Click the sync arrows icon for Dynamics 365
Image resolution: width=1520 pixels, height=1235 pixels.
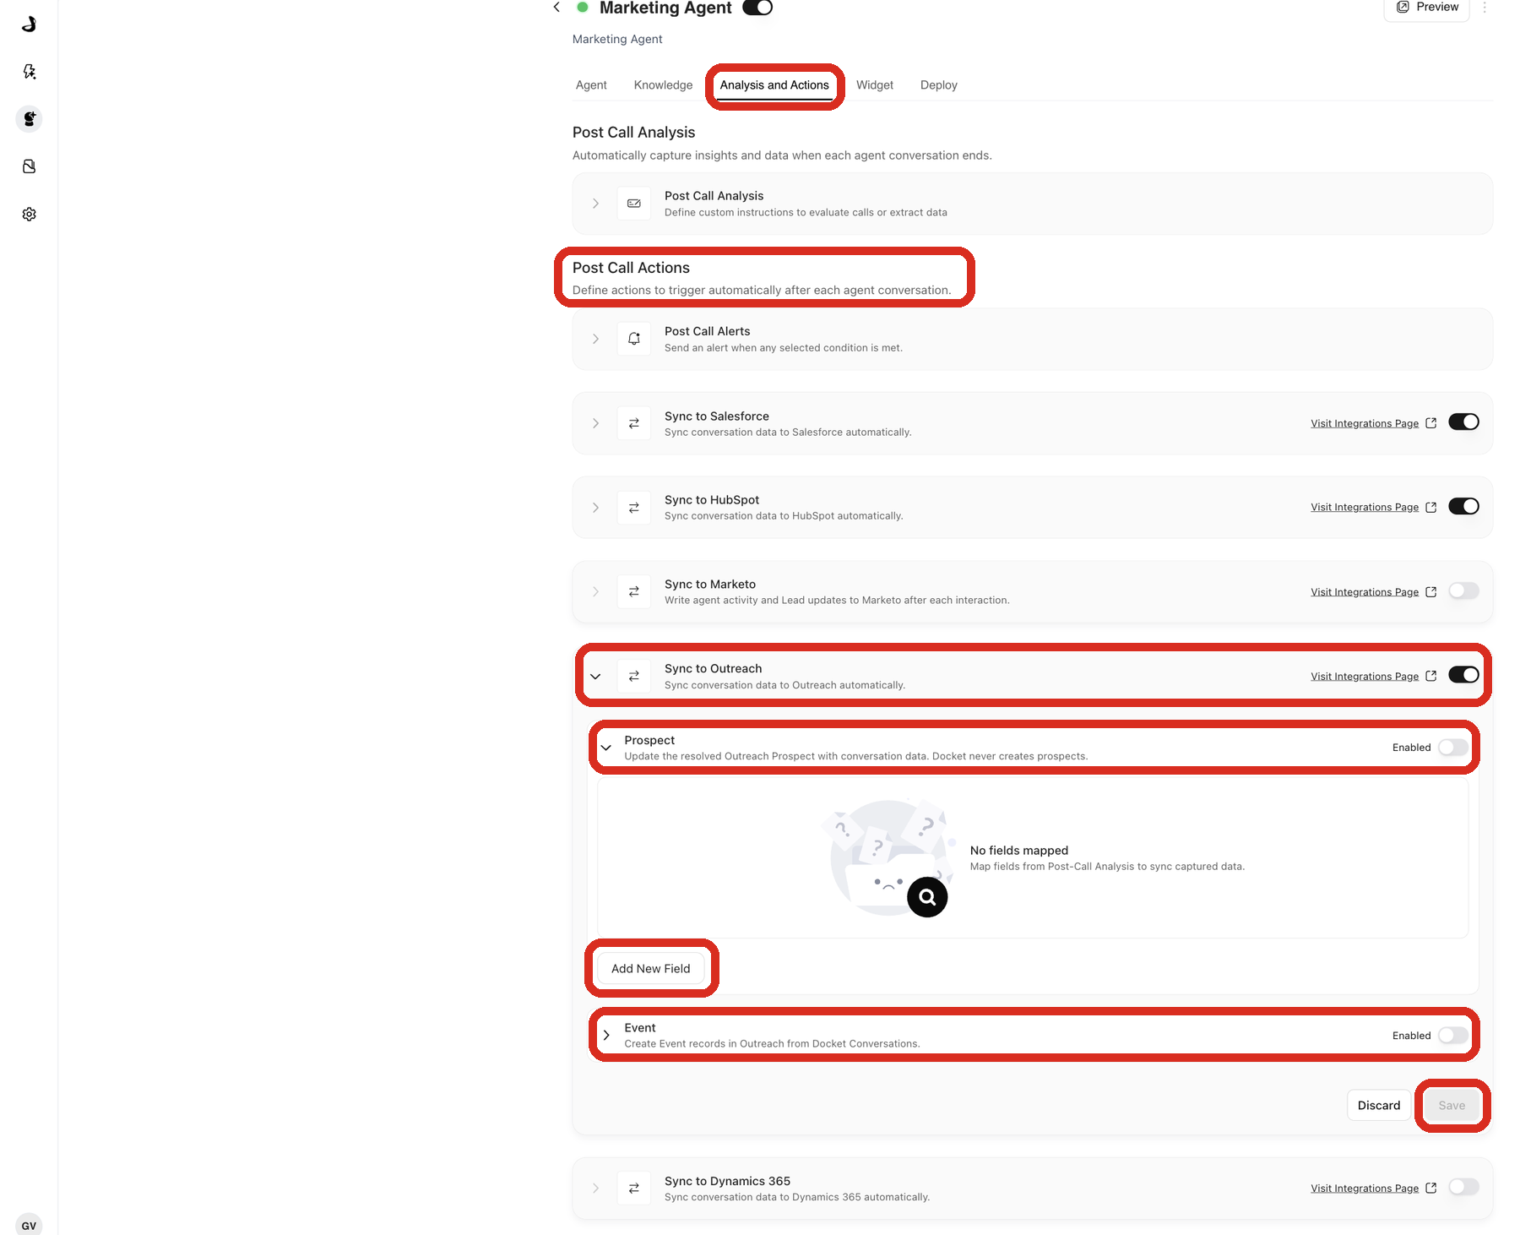click(634, 1189)
